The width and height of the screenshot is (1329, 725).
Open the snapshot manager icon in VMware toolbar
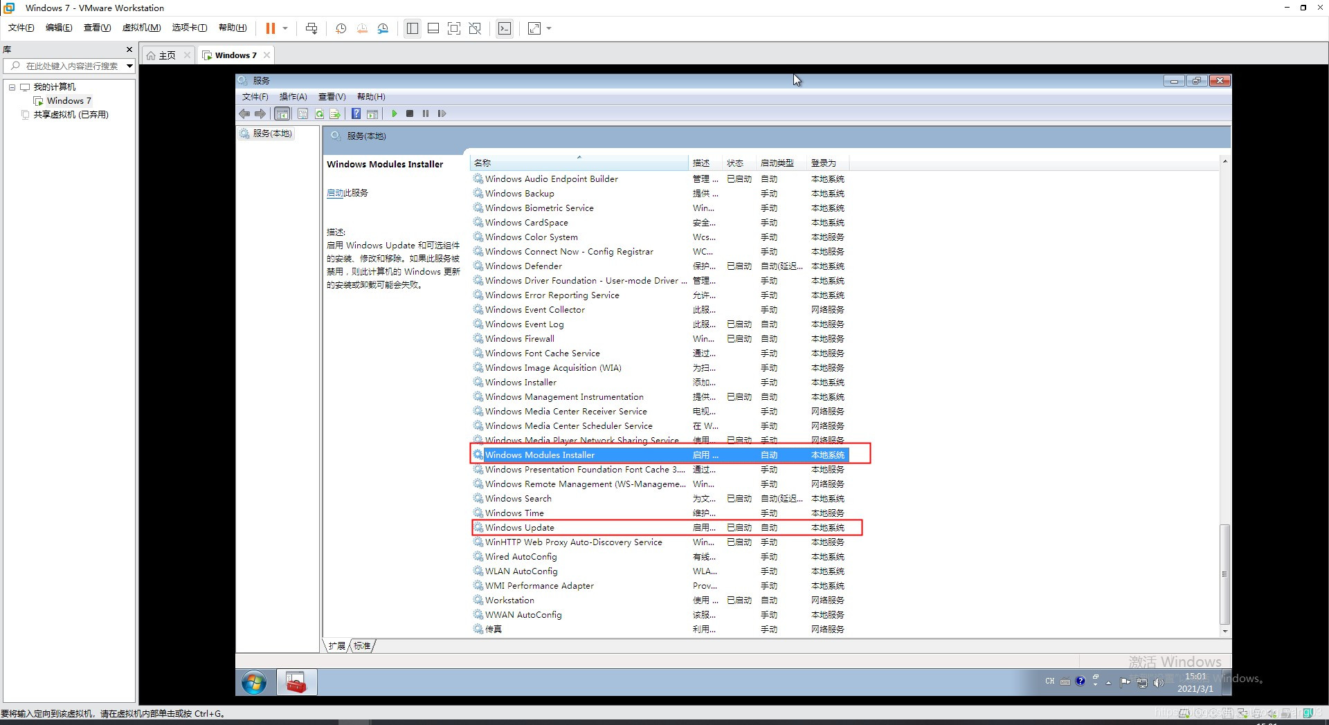pos(383,28)
